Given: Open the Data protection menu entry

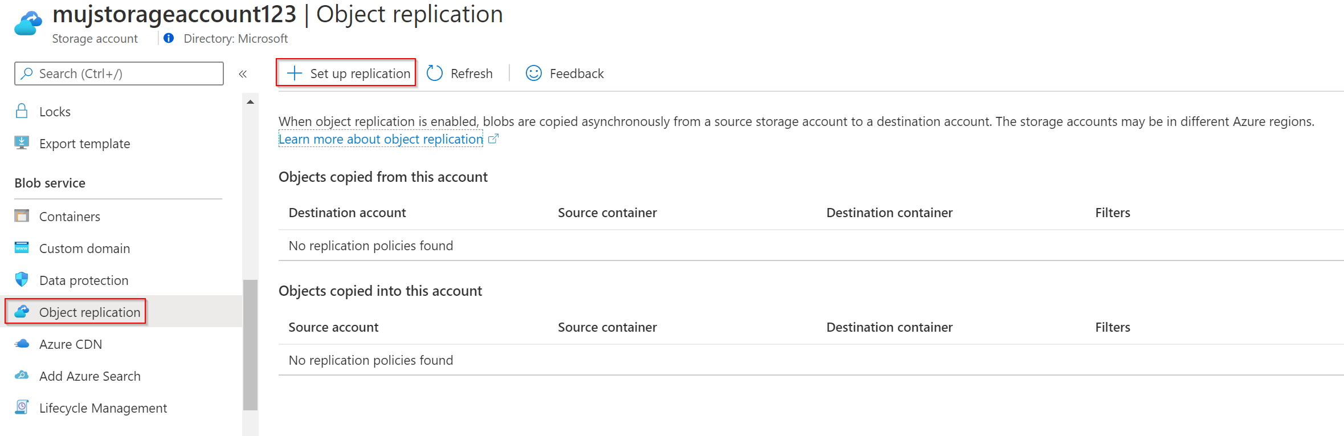Looking at the screenshot, I should tap(84, 280).
